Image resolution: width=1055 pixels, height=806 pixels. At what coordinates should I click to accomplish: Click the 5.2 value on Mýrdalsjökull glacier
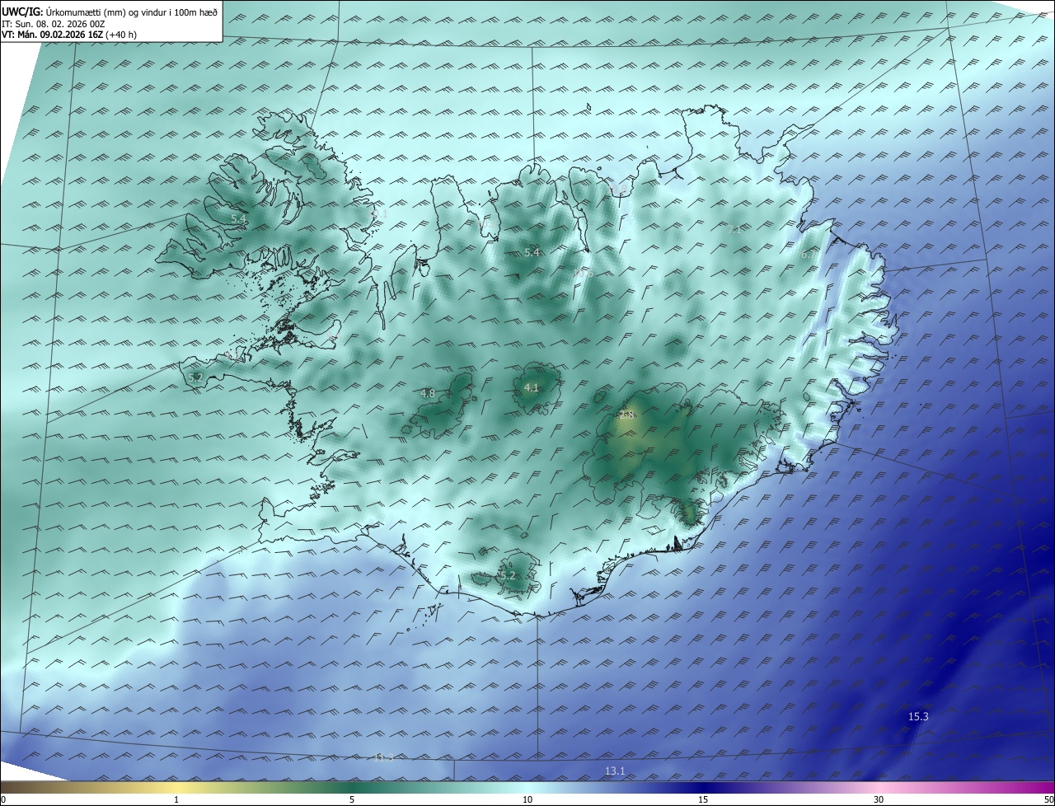coord(508,575)
